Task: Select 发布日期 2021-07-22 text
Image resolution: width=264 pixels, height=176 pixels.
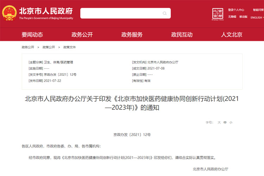Action: pyautogui.click(x=45, y=81)
